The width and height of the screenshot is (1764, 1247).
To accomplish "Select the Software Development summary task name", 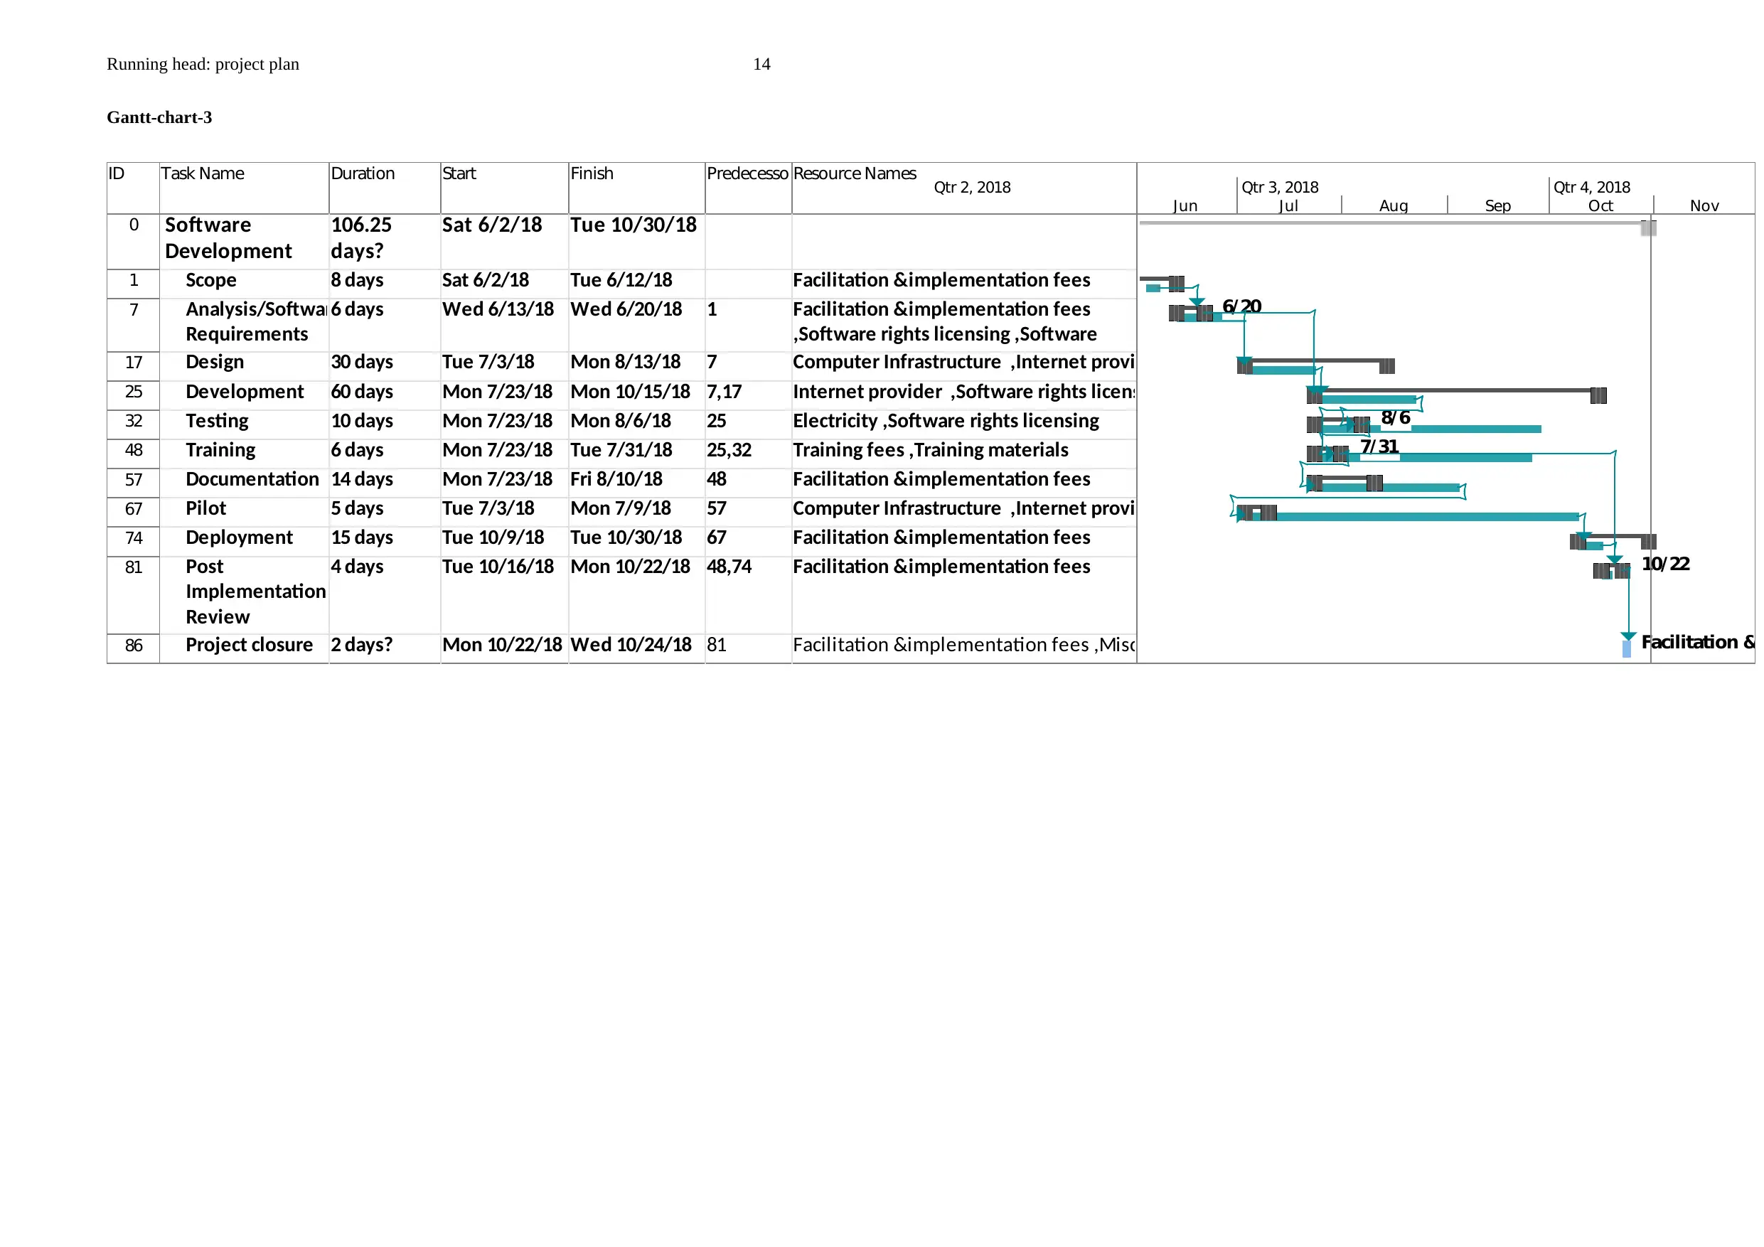I will tap(228, 238).
